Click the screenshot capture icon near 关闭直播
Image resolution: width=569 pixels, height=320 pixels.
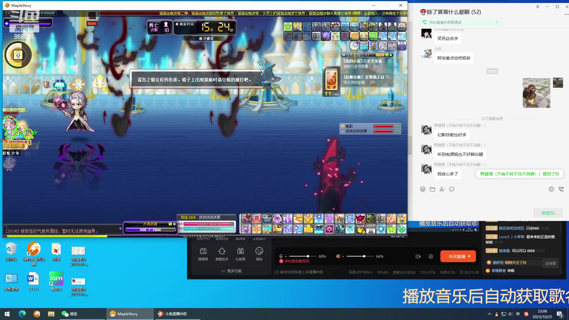click(431, 256)
